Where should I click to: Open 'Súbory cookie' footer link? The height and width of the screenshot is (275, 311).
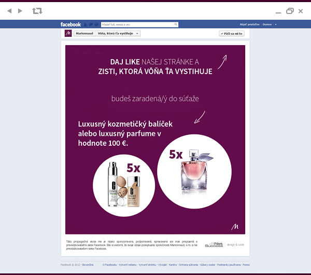pos(207,265)
